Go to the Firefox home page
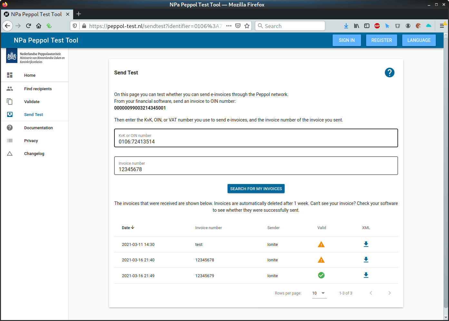Image resolution: width=449 pixels, height=321 pixels. 39,26
